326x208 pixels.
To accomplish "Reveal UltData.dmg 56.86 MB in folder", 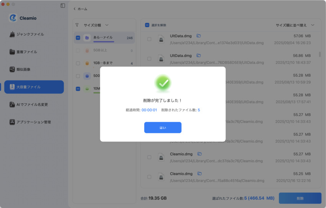I will coord(199,56).
